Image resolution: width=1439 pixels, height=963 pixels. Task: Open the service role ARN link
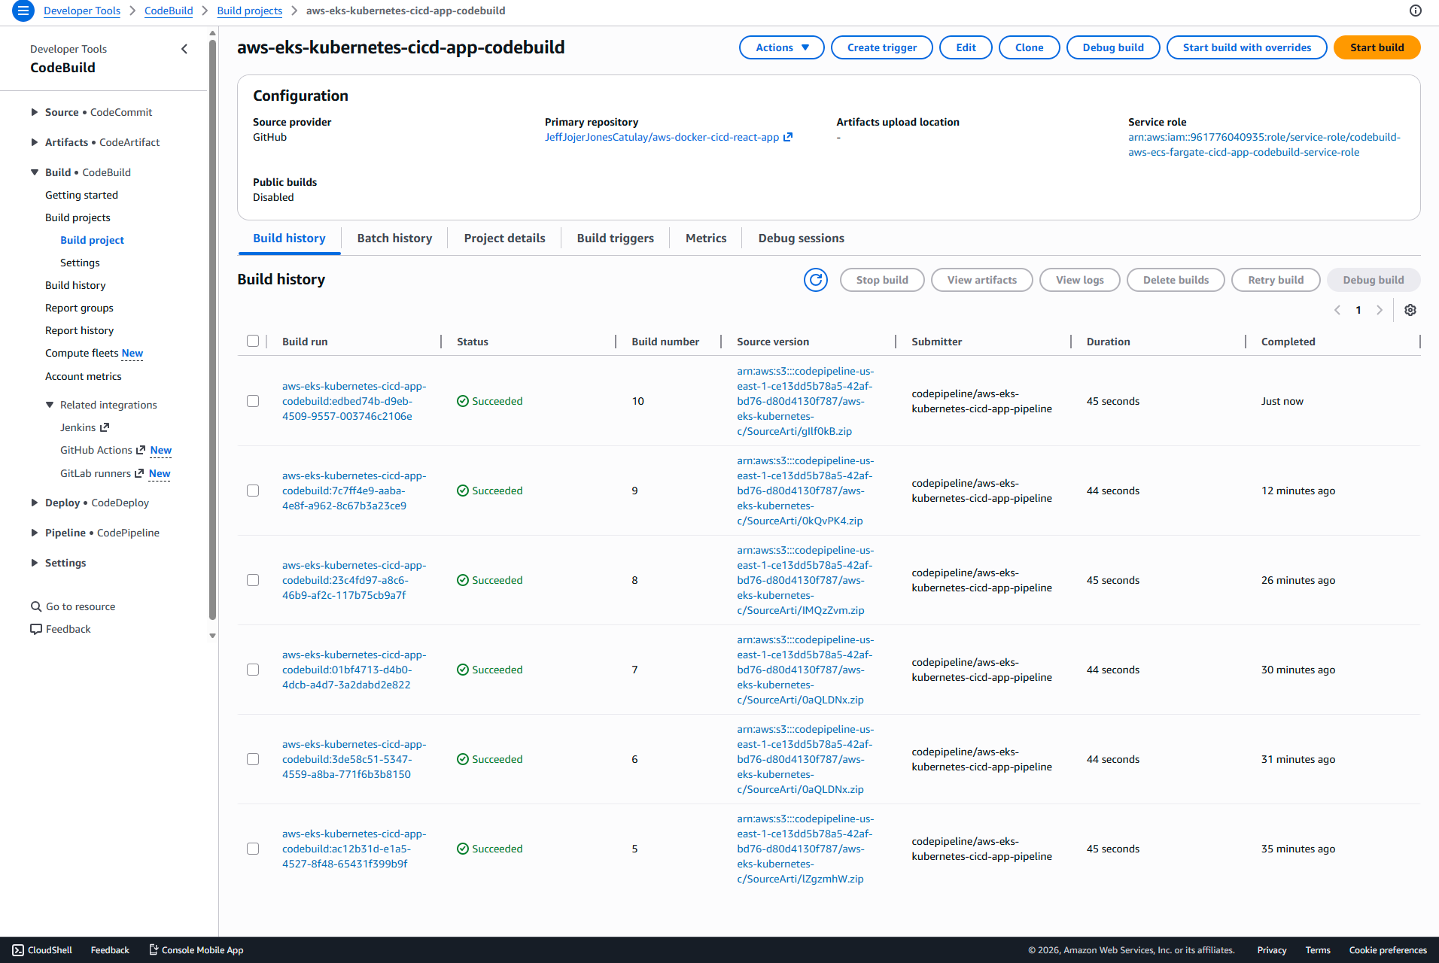tap(1264, 144)
